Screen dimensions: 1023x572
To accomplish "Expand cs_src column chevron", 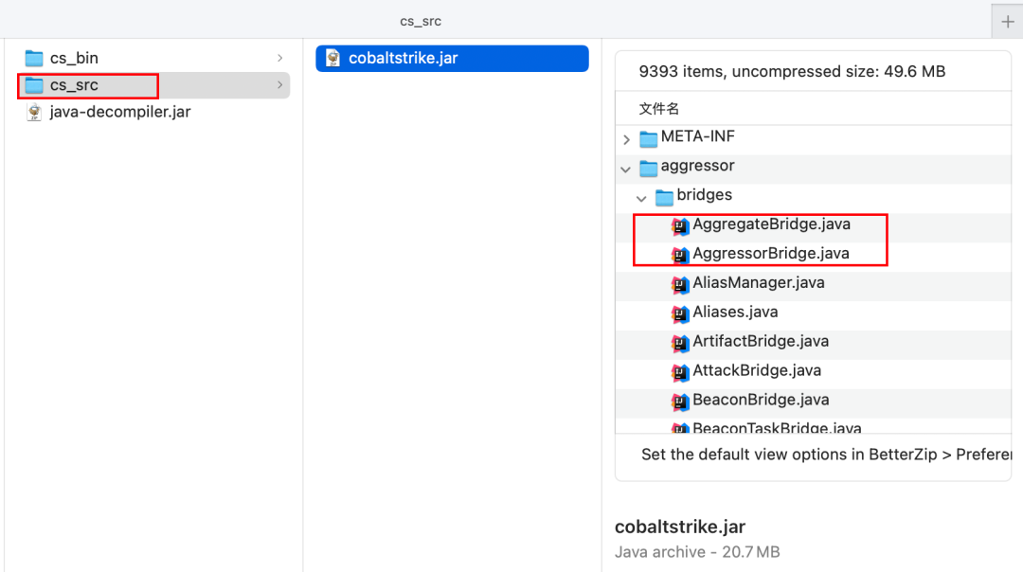I will [x=279, y=85].
